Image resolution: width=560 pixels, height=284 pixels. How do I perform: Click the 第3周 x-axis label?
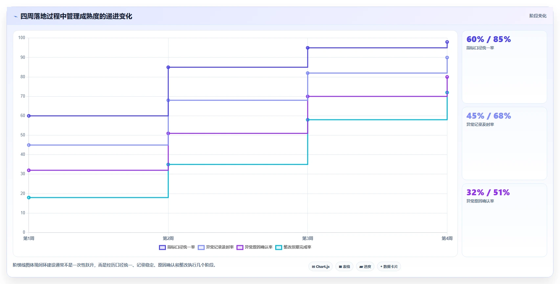[x=308, y=238]
